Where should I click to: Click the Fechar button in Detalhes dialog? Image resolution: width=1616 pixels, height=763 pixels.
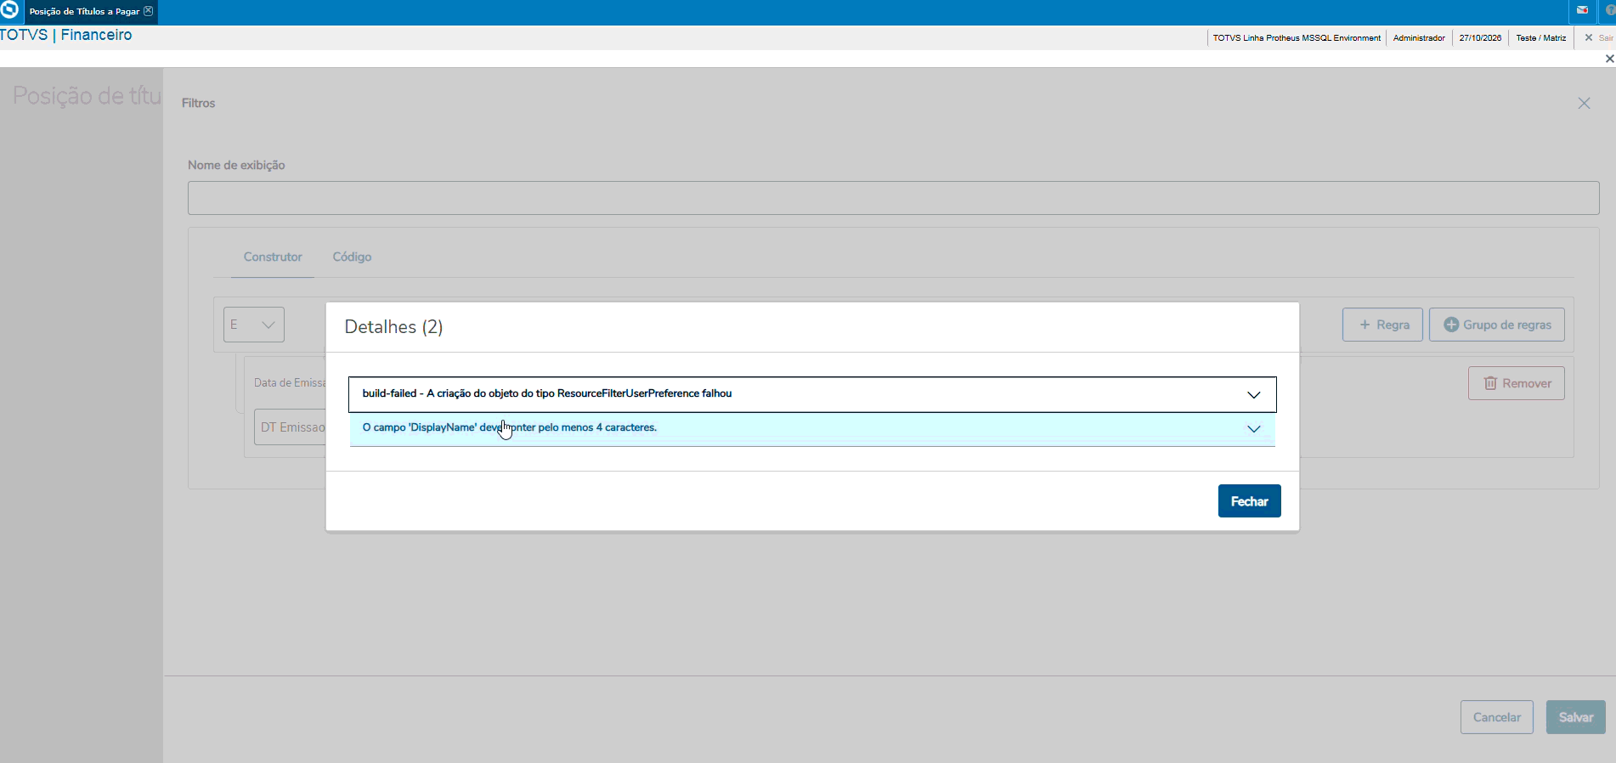click(1249, 501)
